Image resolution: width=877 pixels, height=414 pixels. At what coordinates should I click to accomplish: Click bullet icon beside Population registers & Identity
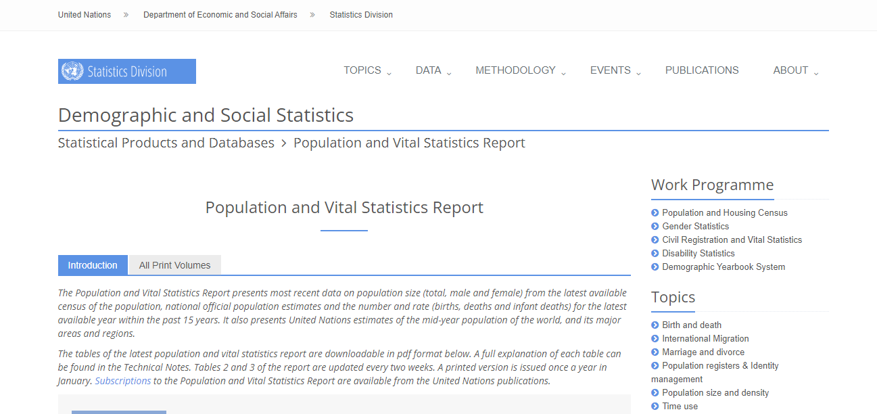click(x=655, y=365)
